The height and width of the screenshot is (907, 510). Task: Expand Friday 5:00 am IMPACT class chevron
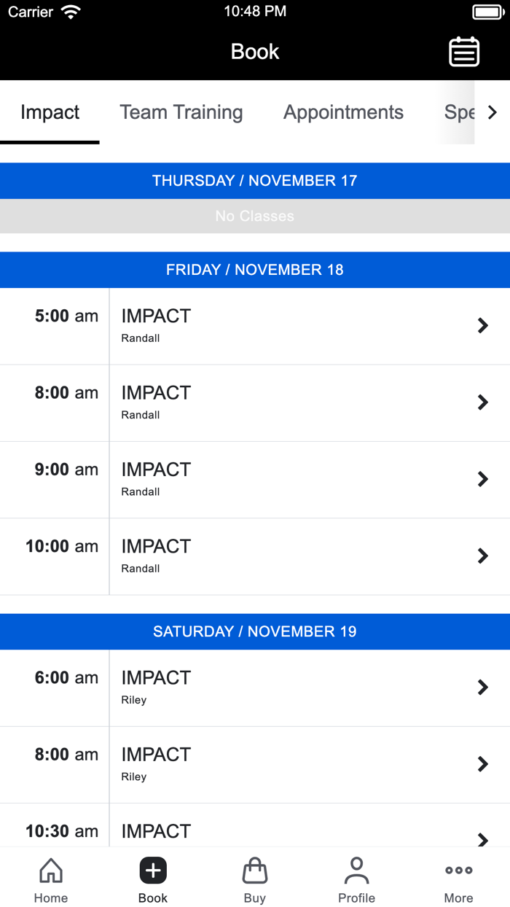tap(482, 326)
